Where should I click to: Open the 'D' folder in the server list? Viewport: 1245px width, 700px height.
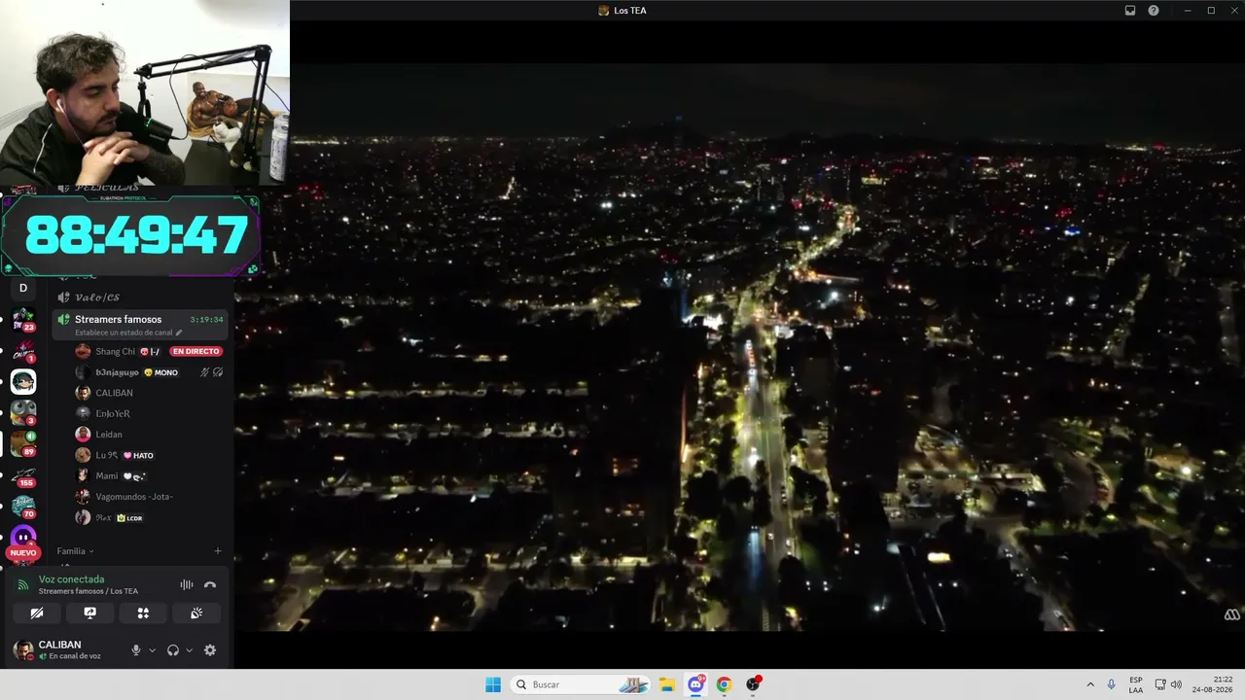click(x=23, y=288)
